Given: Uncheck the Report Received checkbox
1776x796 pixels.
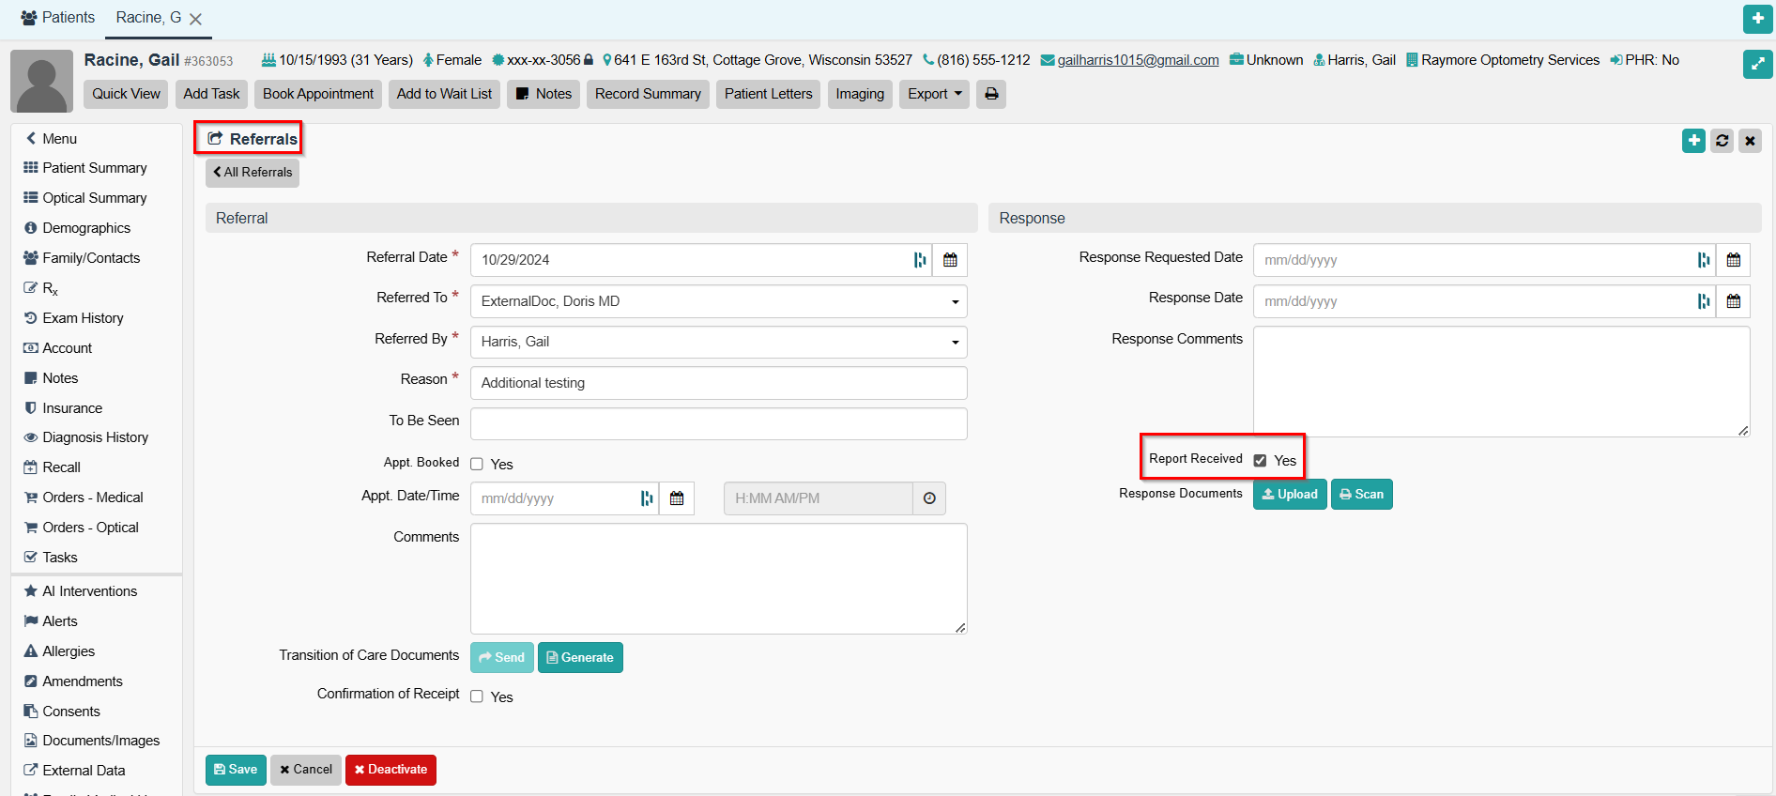Looking at the screenshot, I should [x=1260, y=460].
